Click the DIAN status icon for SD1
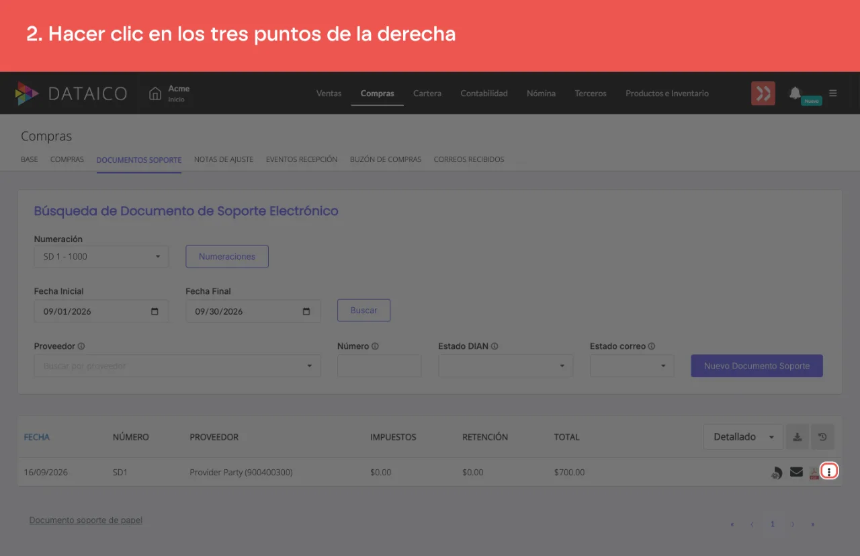Viewport: 860px width, 556px height. pos(777,473)
